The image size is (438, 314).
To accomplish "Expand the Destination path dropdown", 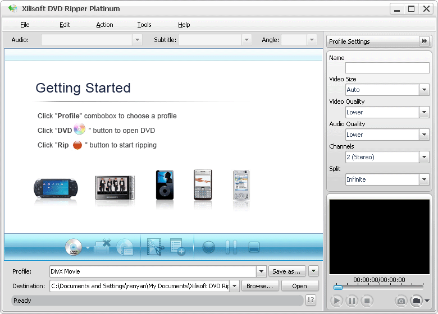I will 234,286.
